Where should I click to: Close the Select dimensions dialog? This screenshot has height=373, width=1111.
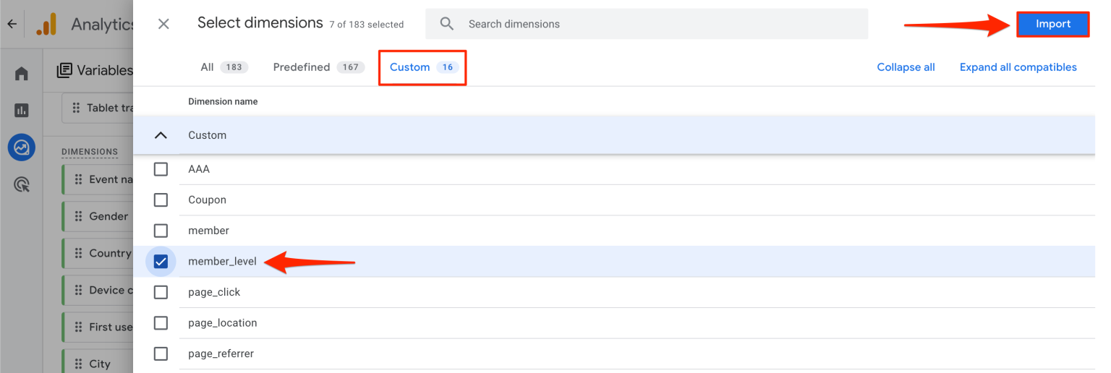click(163, 24)
